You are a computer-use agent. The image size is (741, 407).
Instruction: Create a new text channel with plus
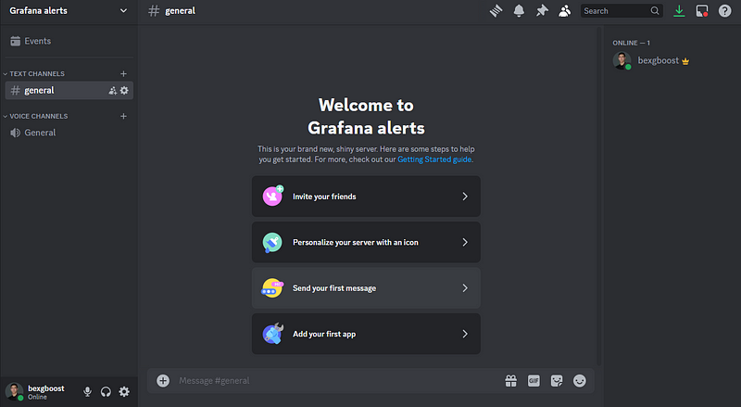pos(123,74)
